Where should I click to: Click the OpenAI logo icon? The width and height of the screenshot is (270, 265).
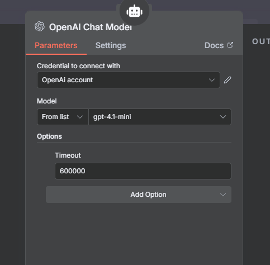(x=40, y=26)
